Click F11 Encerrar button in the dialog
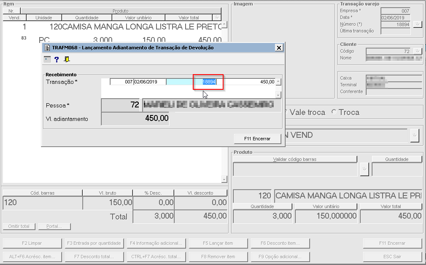 click(257, 139)
